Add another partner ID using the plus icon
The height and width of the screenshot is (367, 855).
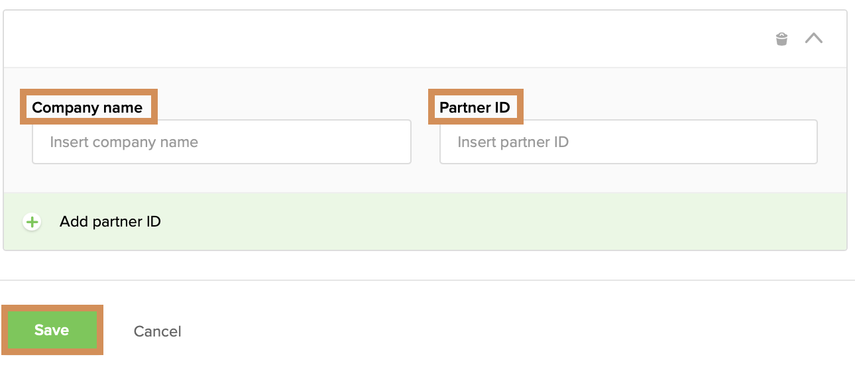click(32, 222)
